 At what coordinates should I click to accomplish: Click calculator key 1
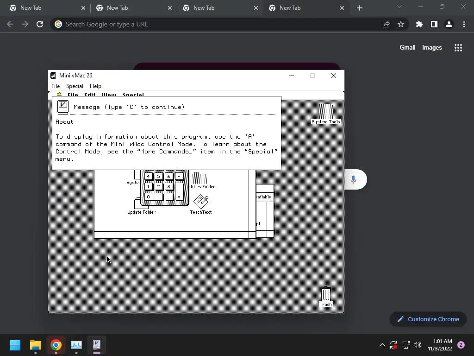[149, 186]
